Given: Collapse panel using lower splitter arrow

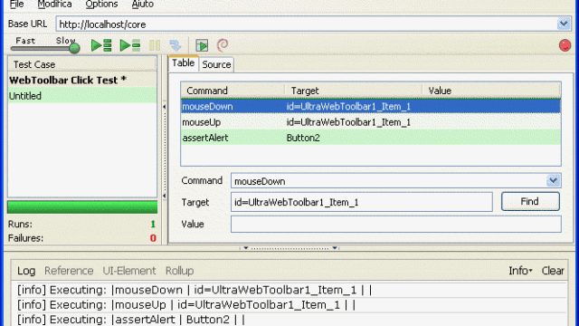Looking at the screenshot, I should [164, 196].
